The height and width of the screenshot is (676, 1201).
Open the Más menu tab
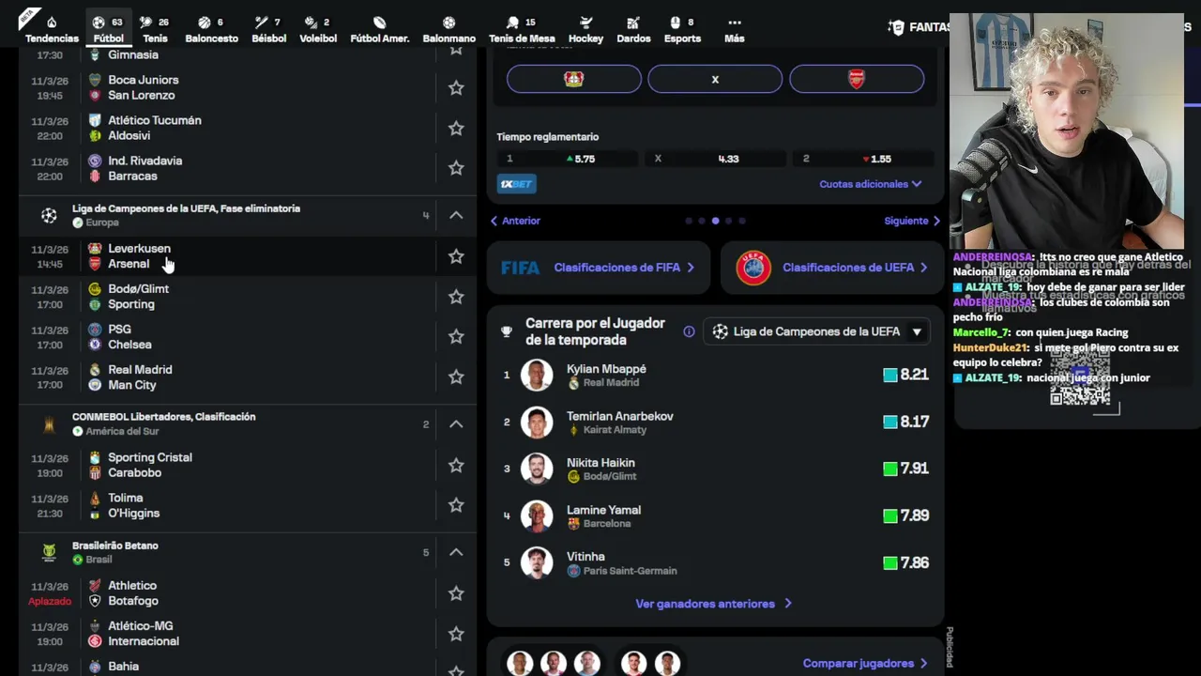tap(735, 28)
